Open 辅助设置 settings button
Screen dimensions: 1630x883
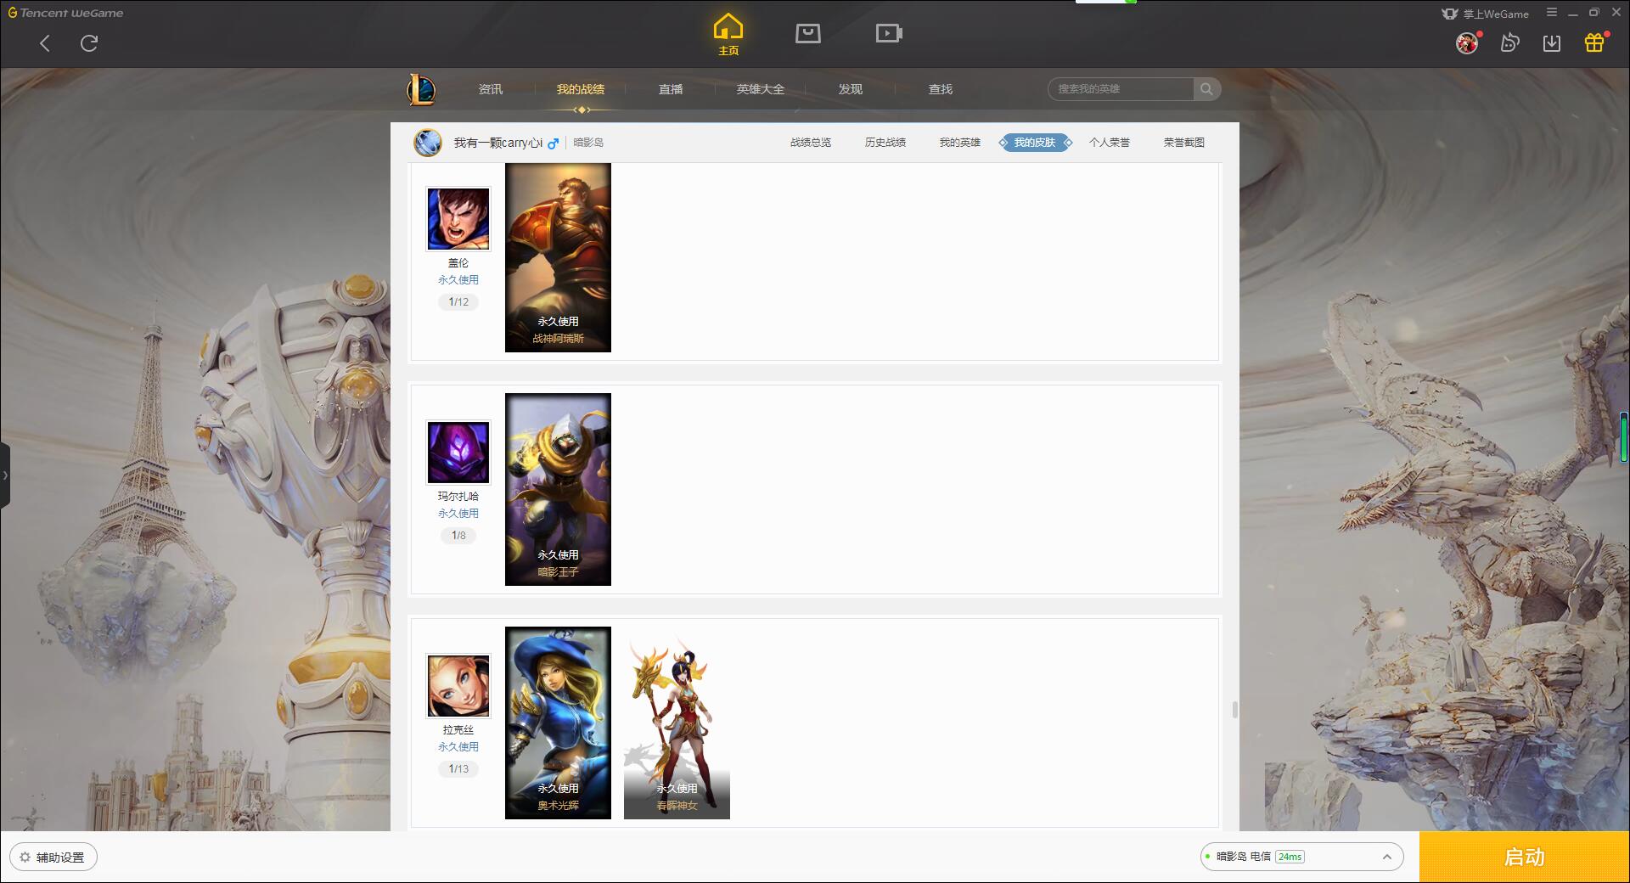point(53,858)
